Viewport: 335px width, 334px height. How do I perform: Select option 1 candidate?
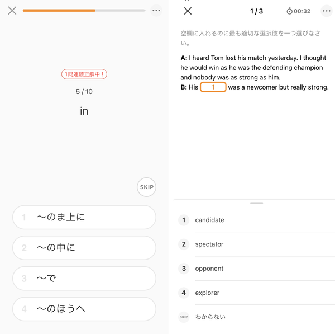[256, 220]
